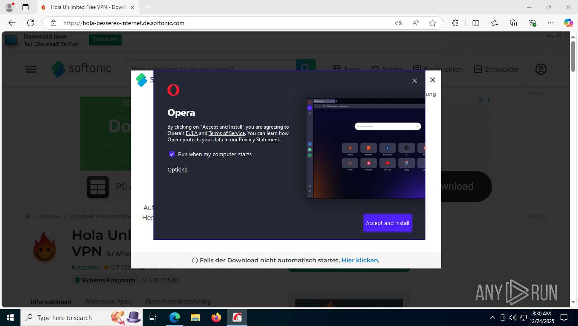578x326 pixels.
Task: Open Opera's EULA link
Action: click(x=192, y=133)
